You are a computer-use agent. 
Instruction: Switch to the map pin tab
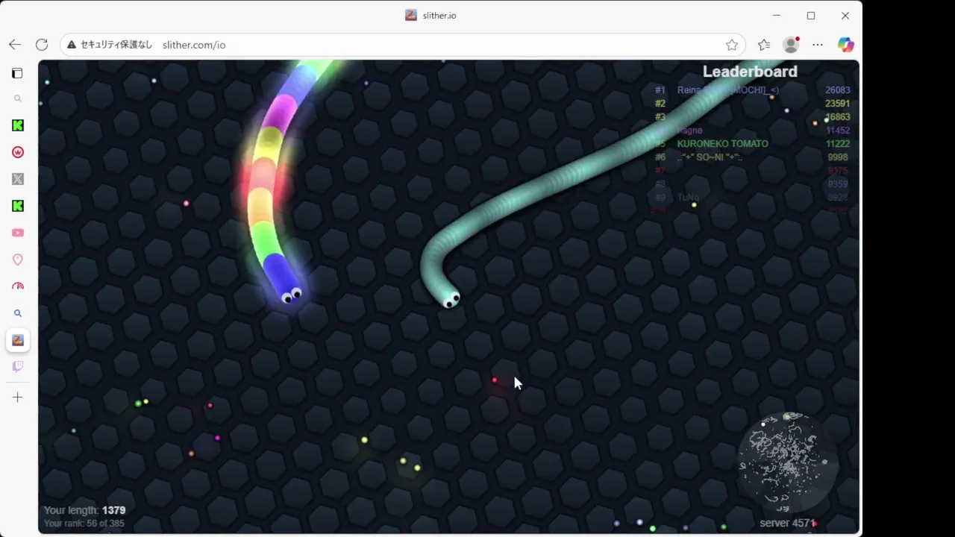click(18, 260)
